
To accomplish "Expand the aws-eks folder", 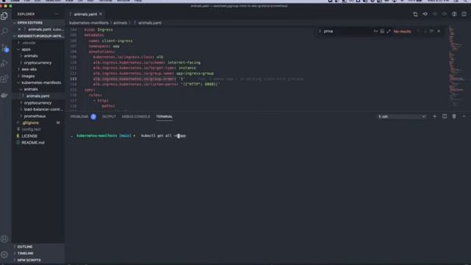I will pos(38,69).
